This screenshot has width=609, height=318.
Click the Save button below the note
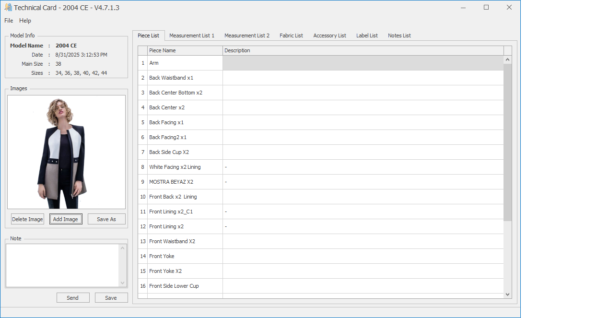[x=111, y=298]
